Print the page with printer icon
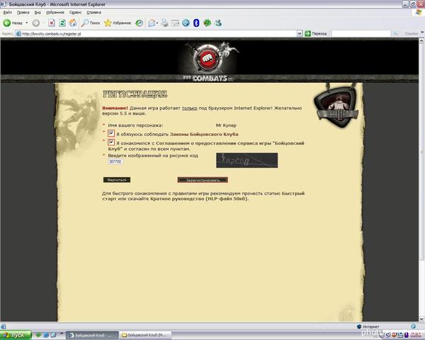Screen dimensions: 425x340 (164, 23)
